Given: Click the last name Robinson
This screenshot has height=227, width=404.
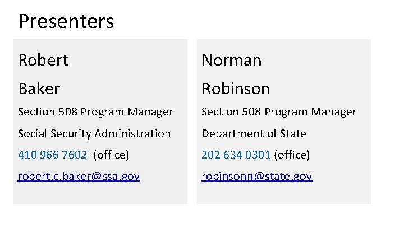Looking at the screenshot, I should 236,89.
